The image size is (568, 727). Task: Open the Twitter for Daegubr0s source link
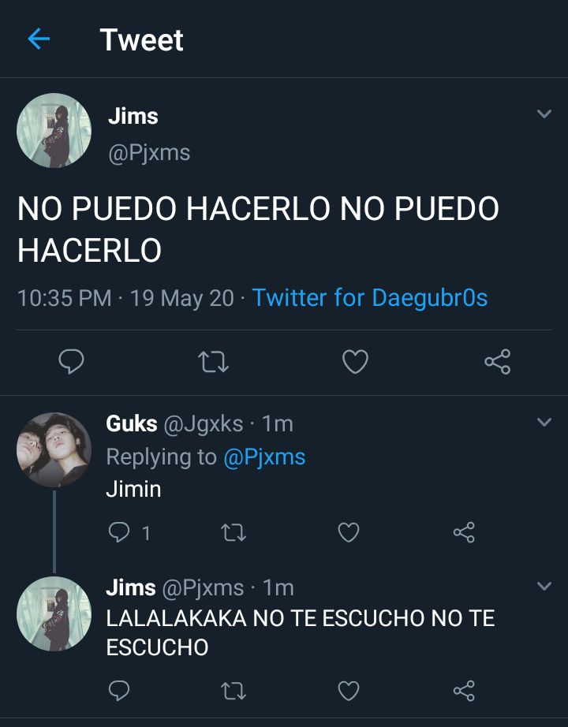(x=370, y=298)
